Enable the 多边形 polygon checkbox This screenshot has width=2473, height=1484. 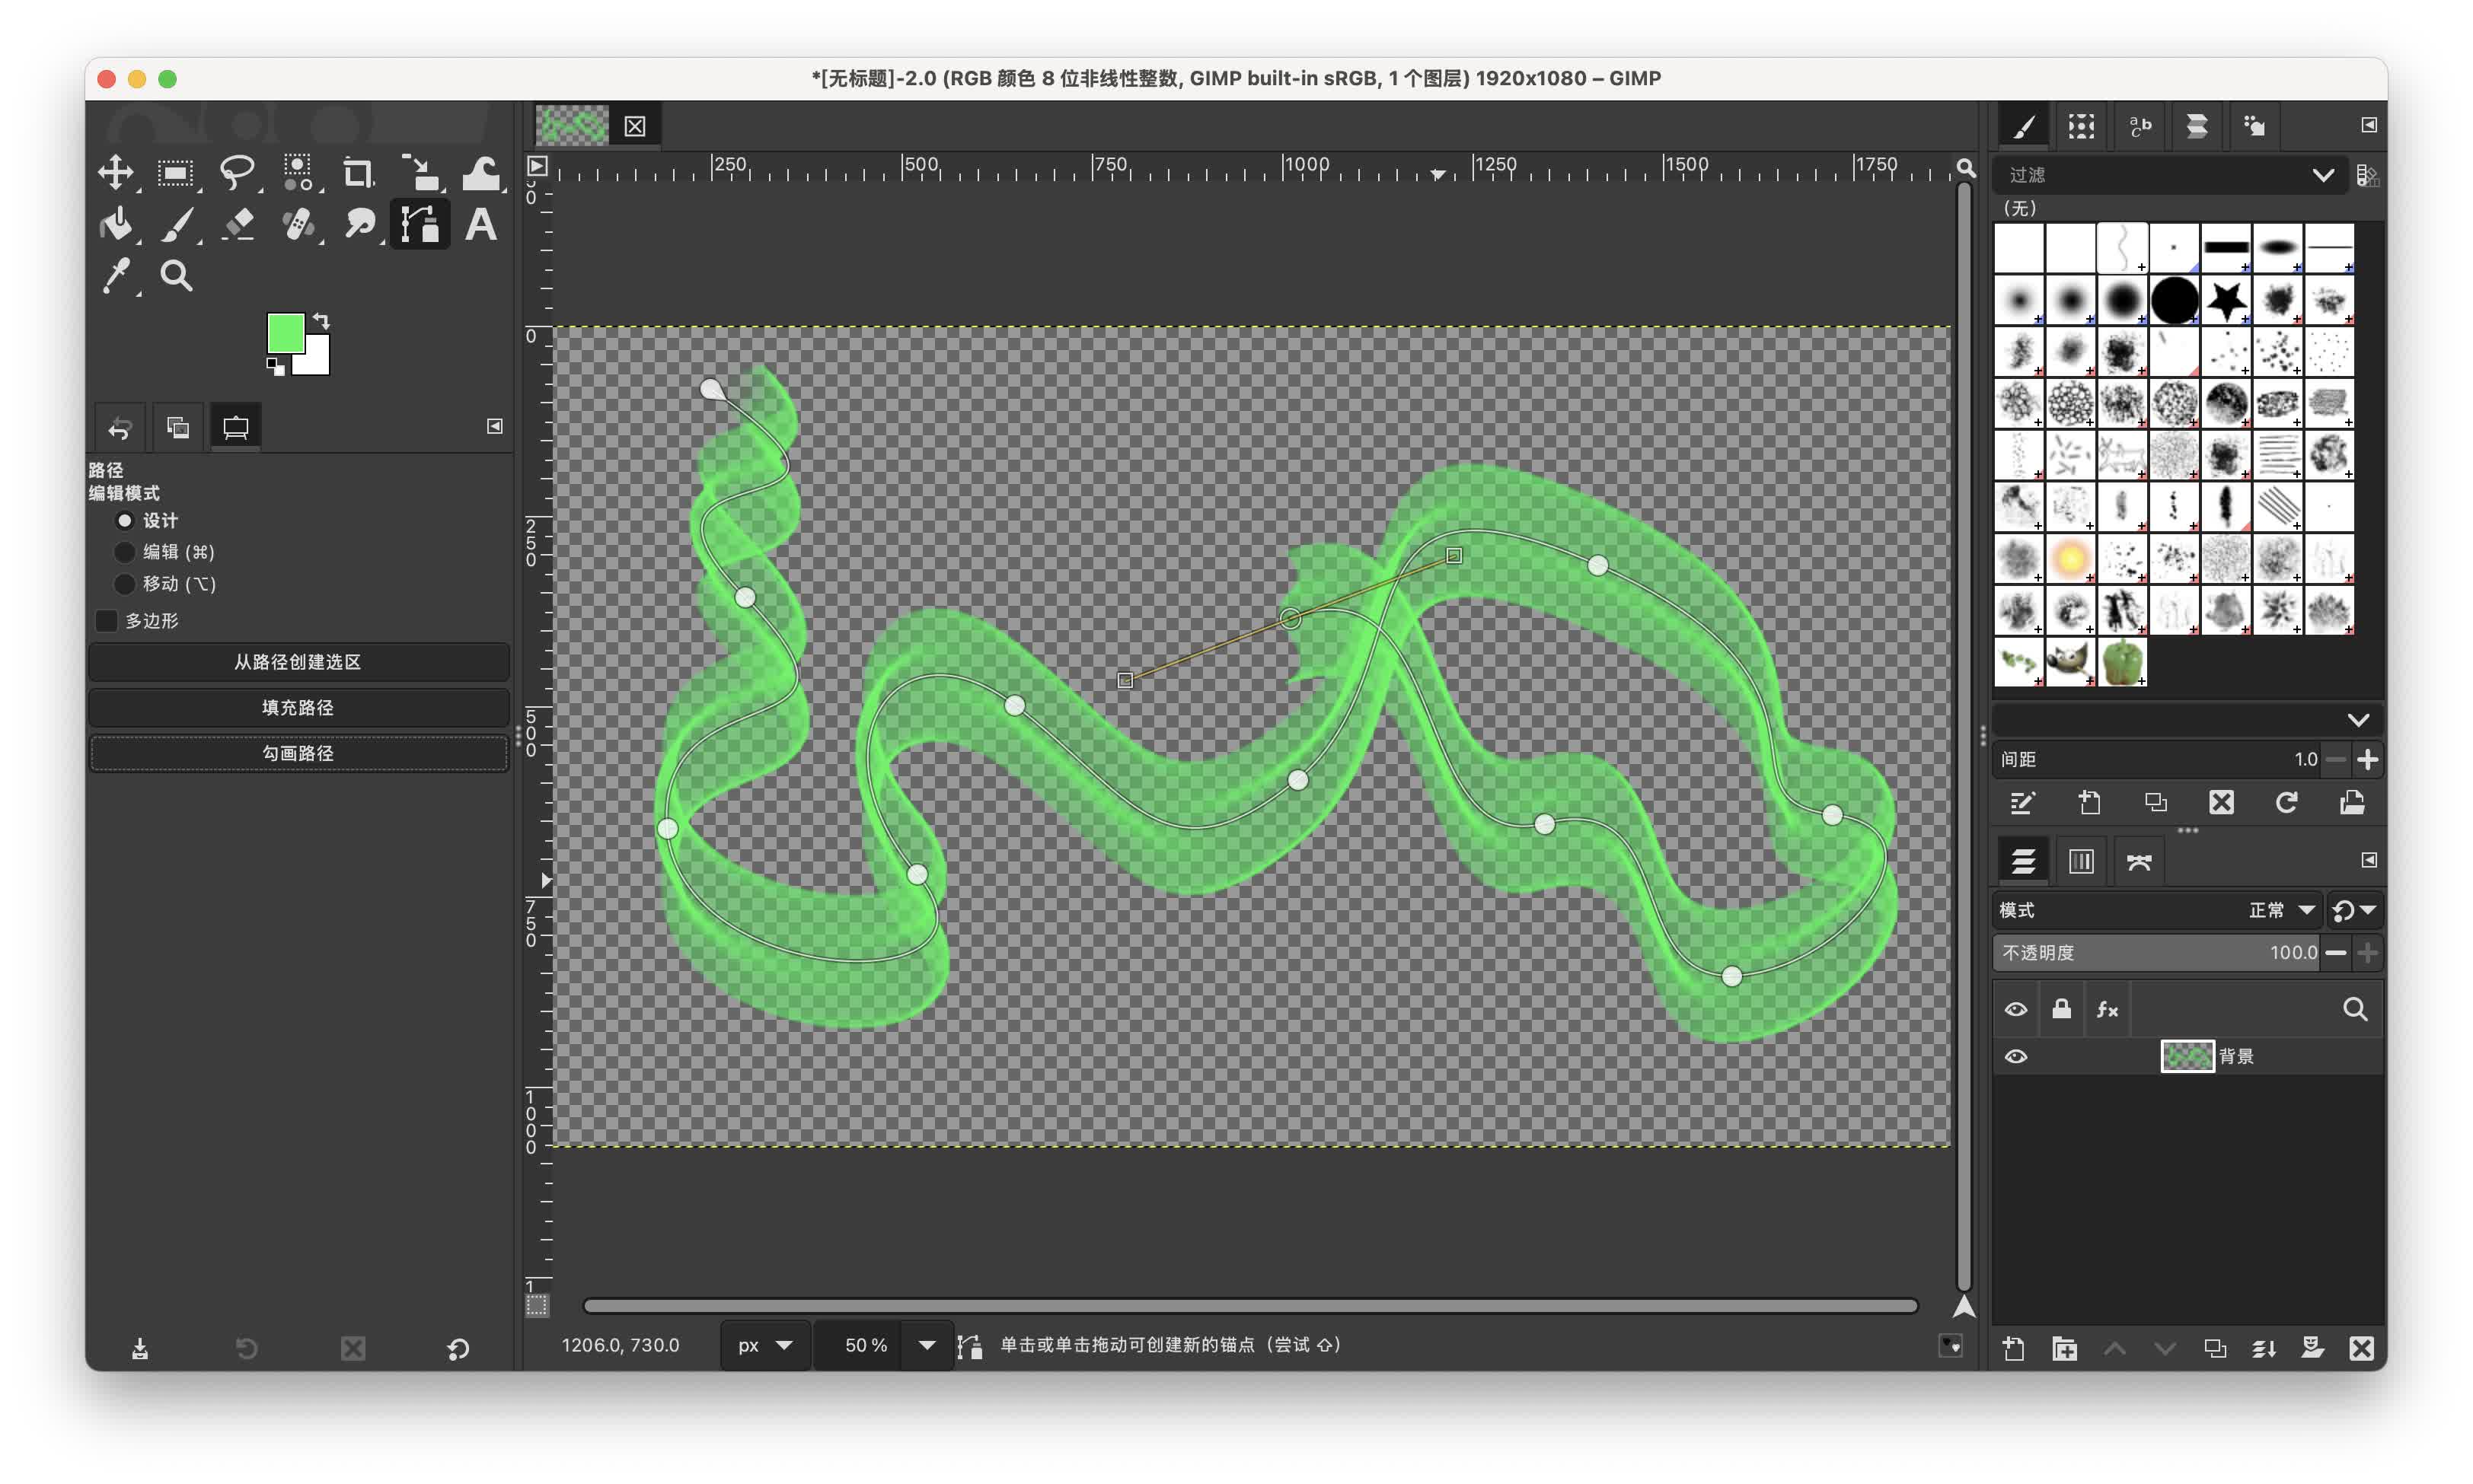[107, 621]
